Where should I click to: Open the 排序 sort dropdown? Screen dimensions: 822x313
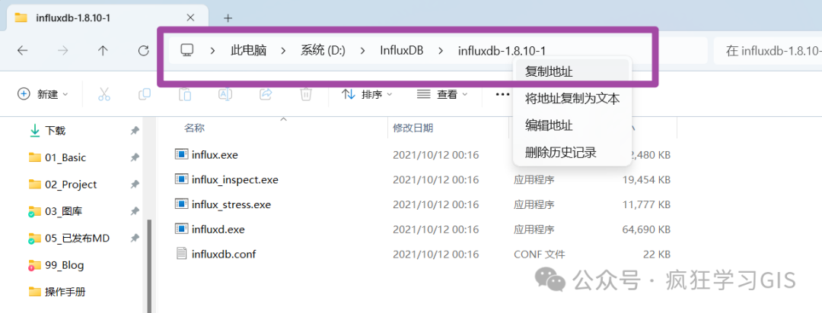367,94
